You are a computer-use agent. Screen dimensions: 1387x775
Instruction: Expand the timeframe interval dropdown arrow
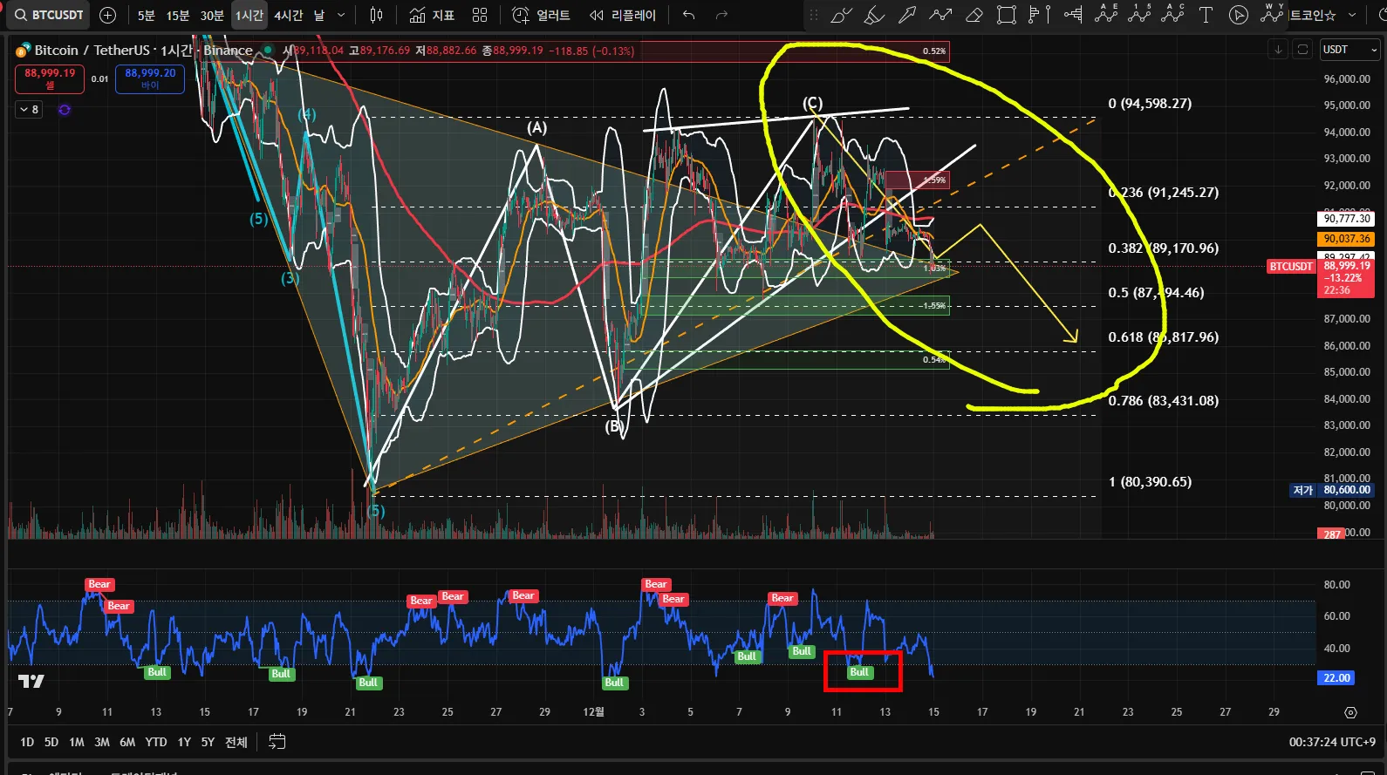point(341,15)
